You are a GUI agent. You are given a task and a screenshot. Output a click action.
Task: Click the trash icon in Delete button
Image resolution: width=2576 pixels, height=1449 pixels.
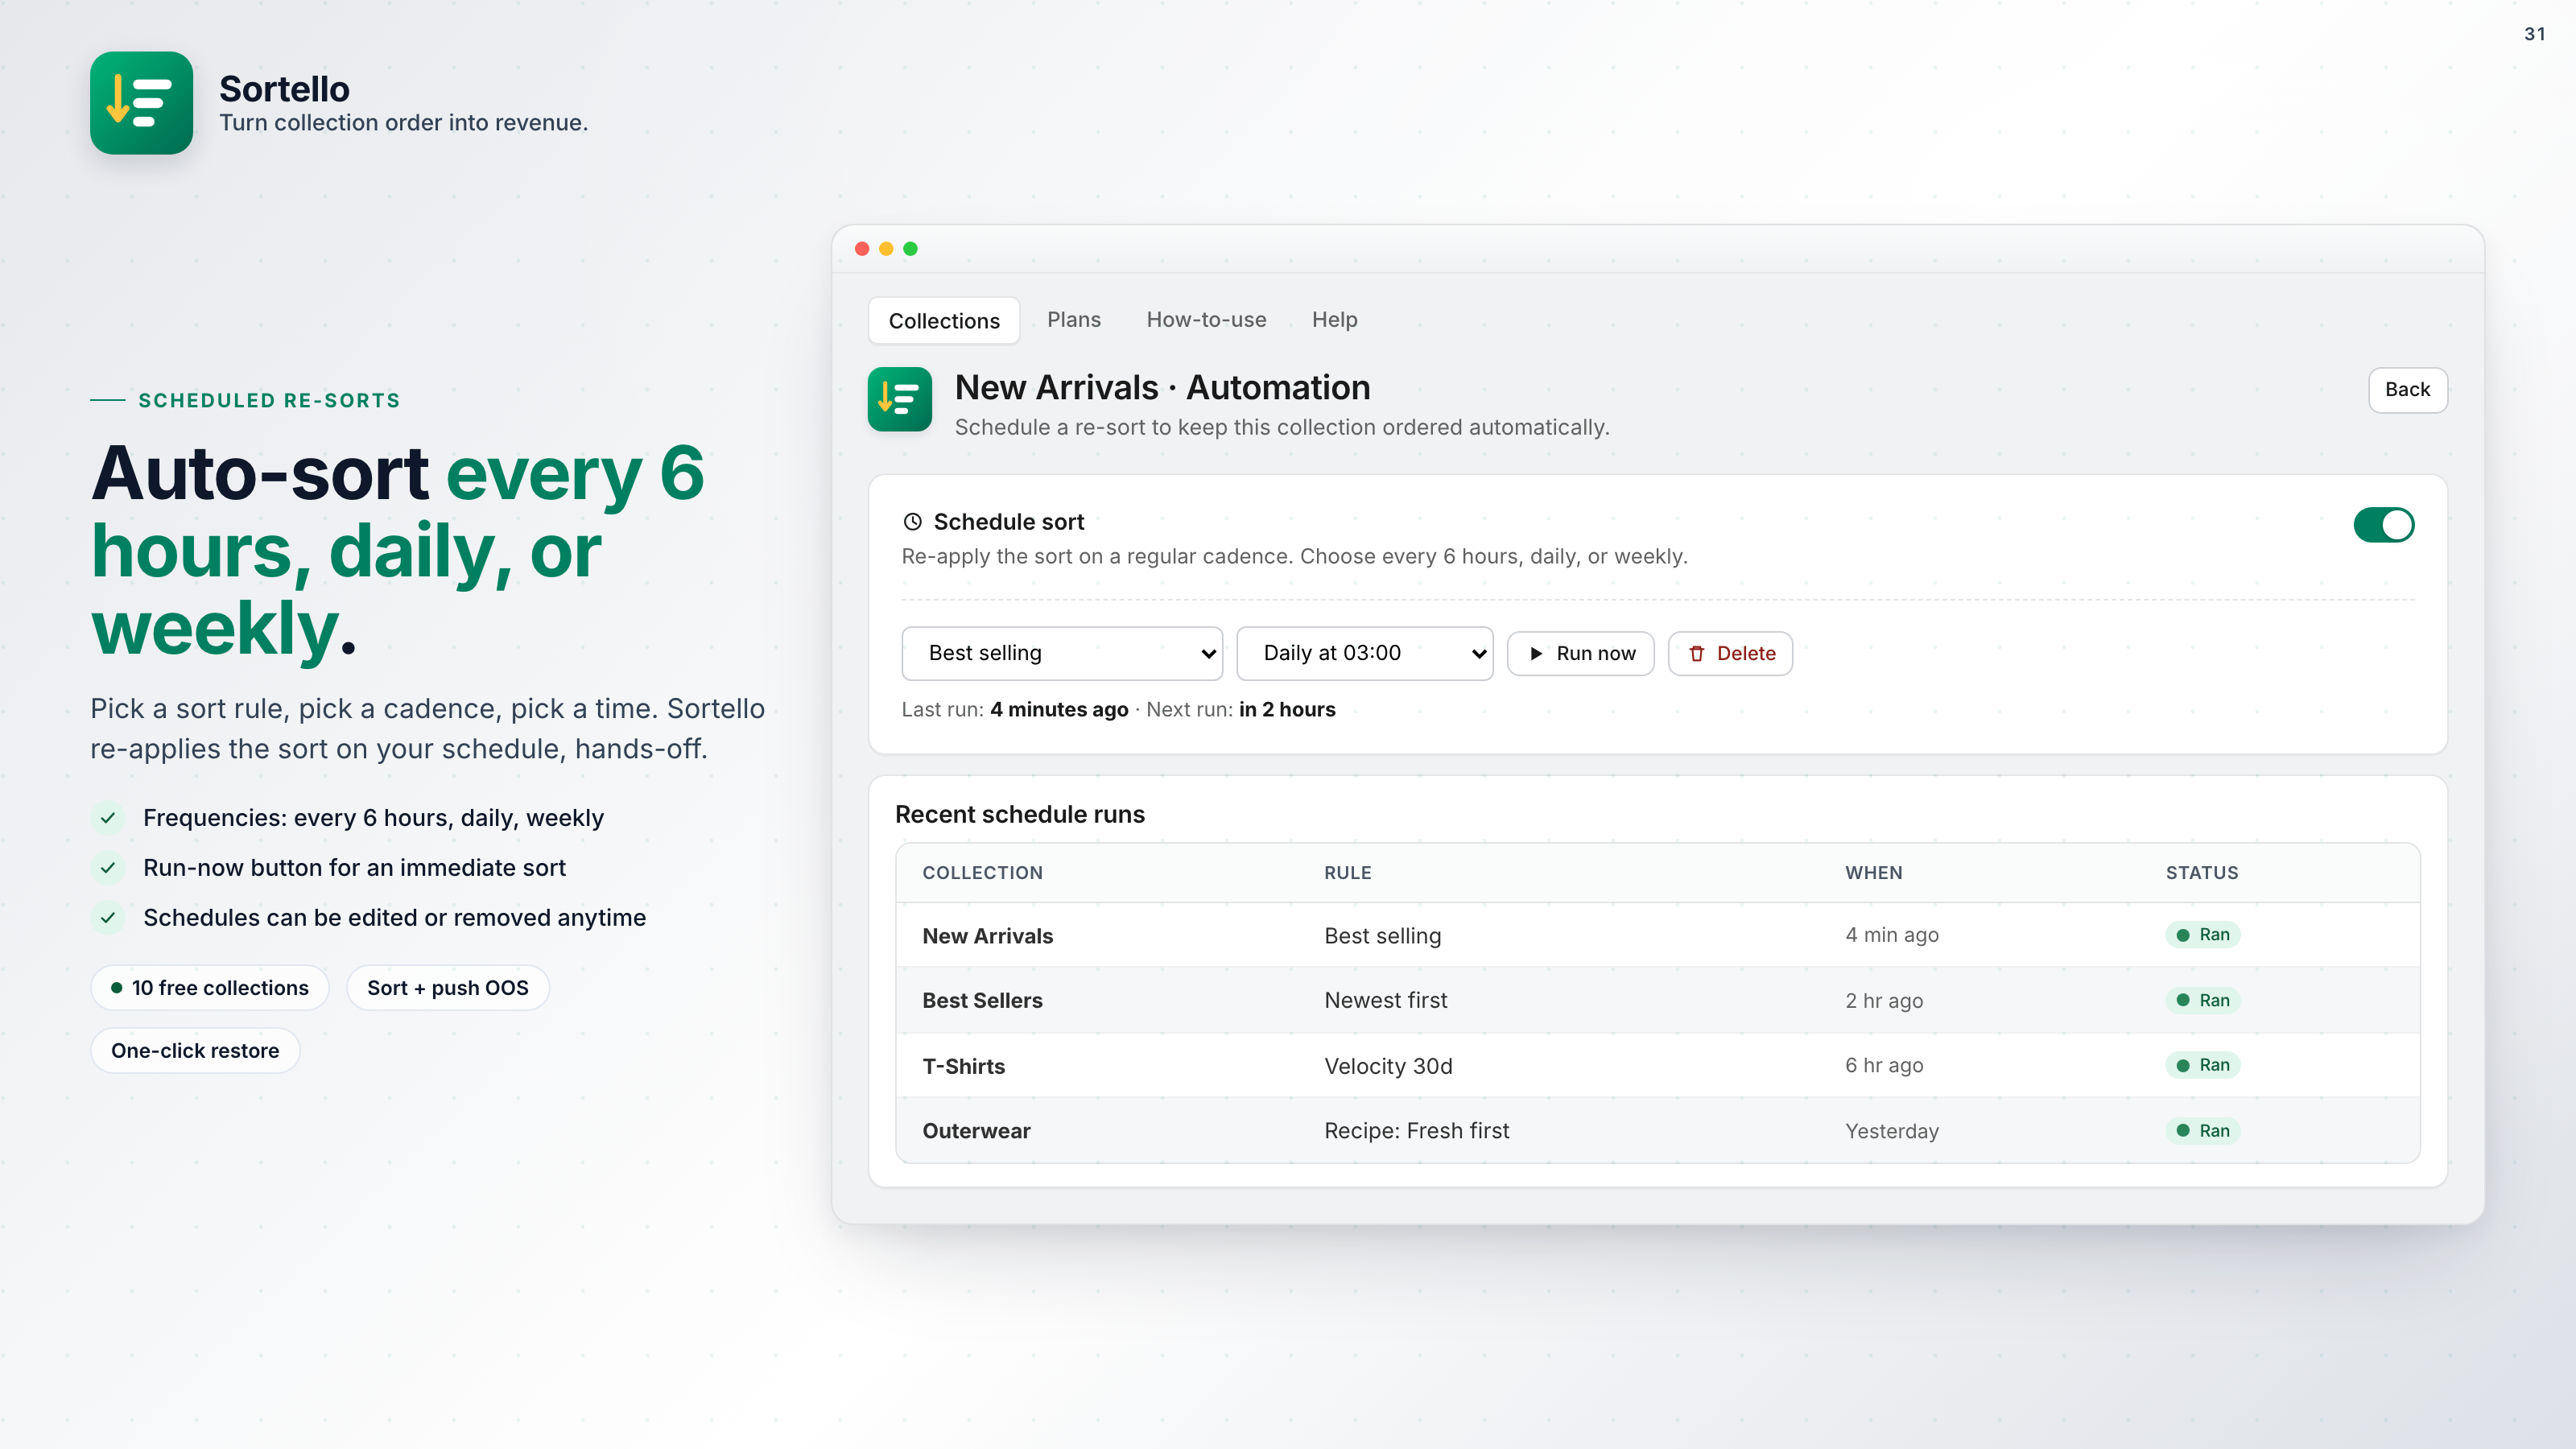pyautogui.click(x=1697, y=653)
